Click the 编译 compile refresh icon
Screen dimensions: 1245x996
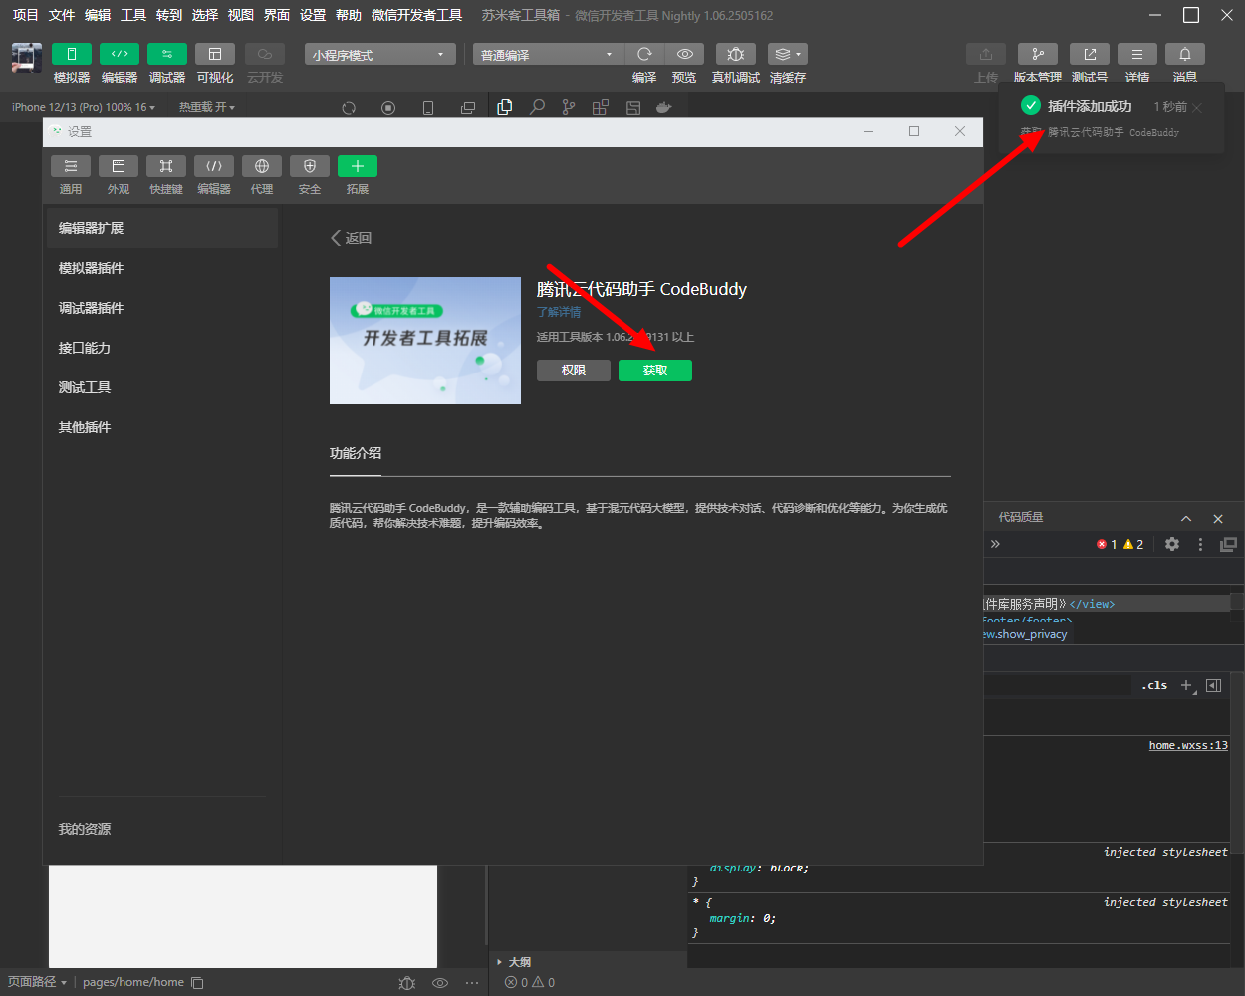644,54
